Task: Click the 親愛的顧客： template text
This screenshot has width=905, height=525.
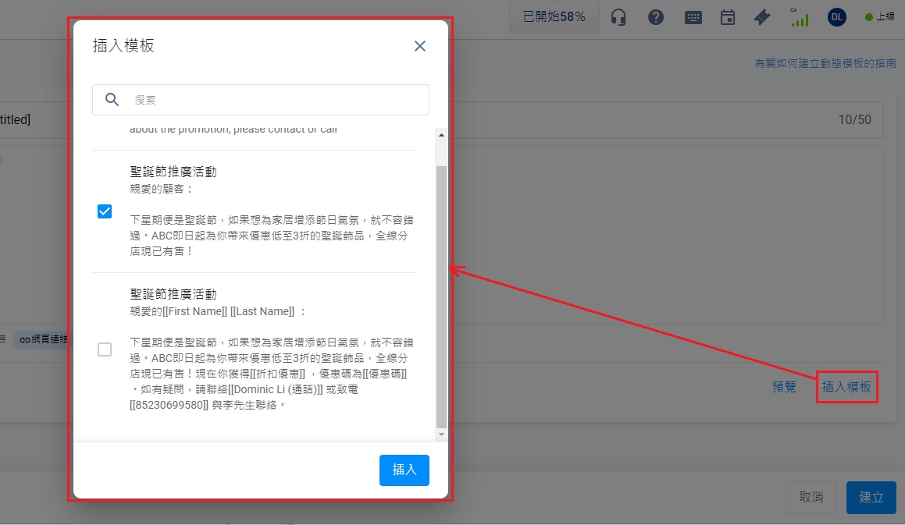Action: (161, 190)
